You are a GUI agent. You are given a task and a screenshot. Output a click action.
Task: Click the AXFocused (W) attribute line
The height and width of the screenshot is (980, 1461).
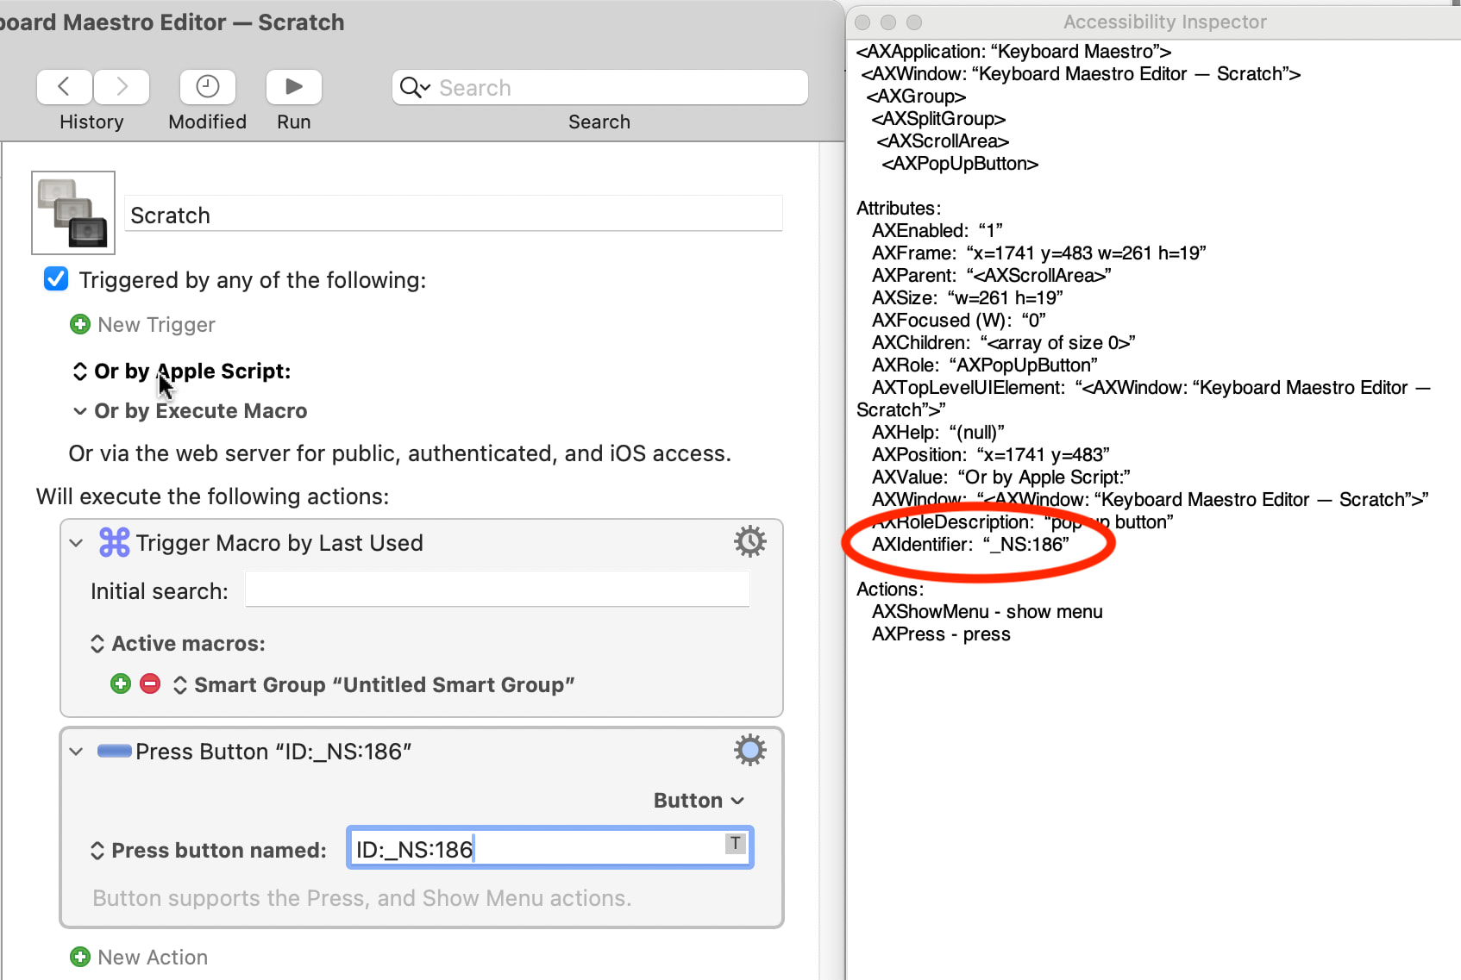pos(959,321)
